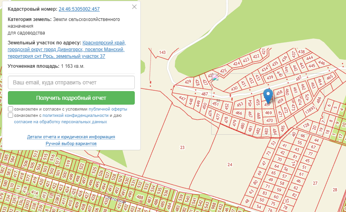Focus the email input field
The width and height of the screenshot is (346, 212).
[71, 82]
